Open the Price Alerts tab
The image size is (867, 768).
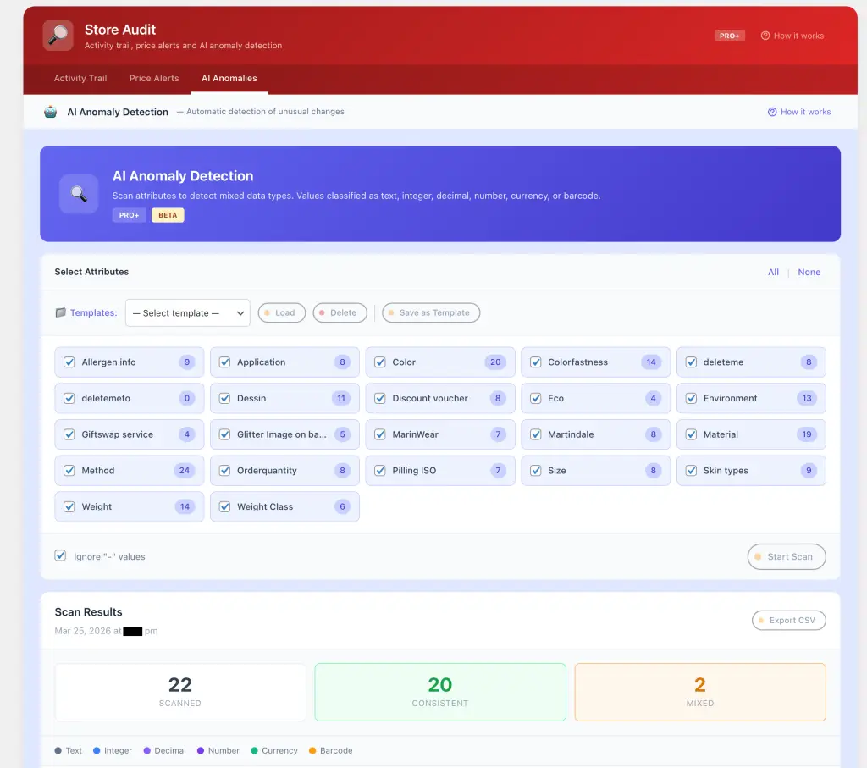tap(154, 79)
